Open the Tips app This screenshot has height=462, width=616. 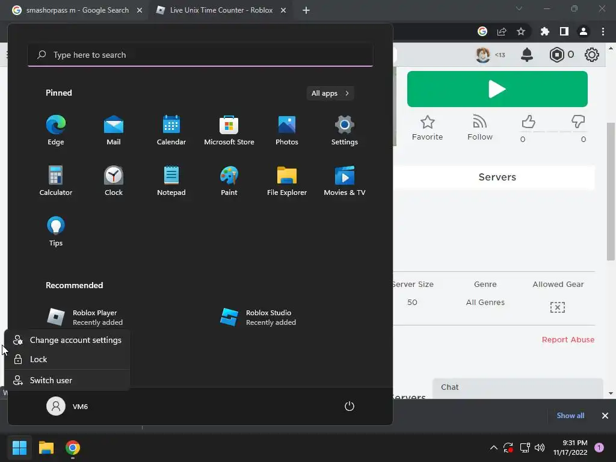(x=56, y=232)
